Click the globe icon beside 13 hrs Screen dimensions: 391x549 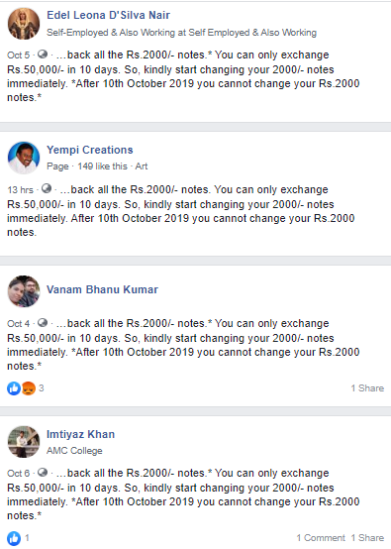click(47, 188)
